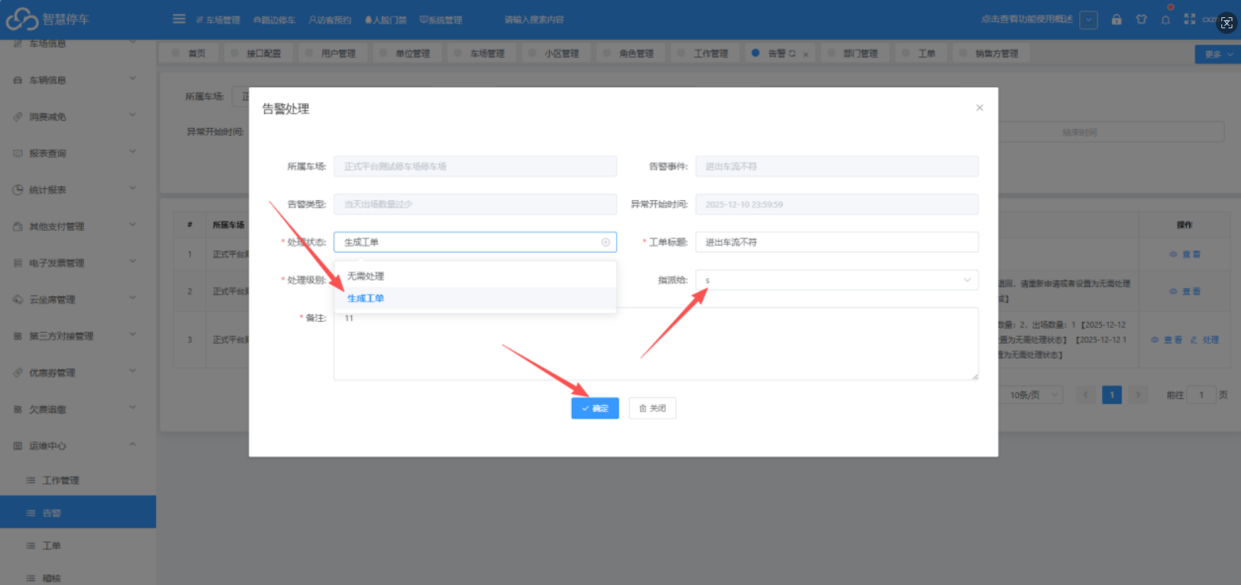Refresh the 告警 tab with reload icon
This screenshot has width=1241, height=585.
click(792, 53)
